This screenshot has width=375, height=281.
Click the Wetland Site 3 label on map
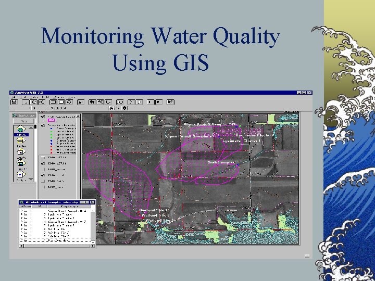coord(160,220)
